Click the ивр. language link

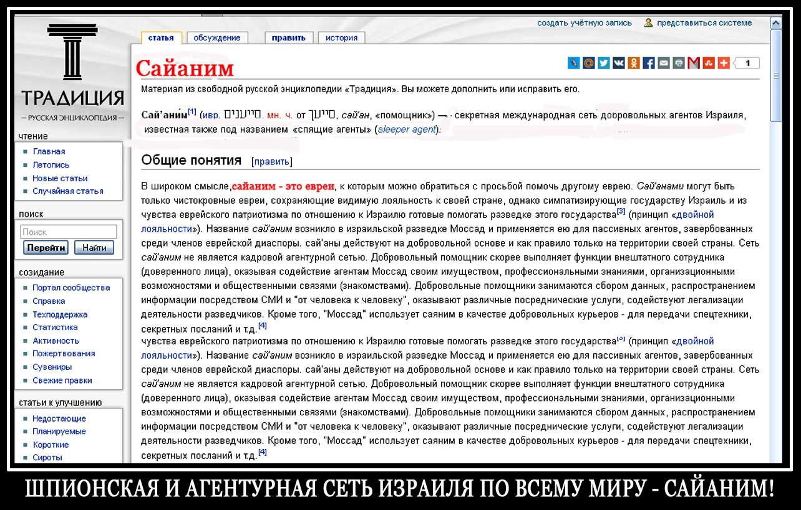[213, 115]
